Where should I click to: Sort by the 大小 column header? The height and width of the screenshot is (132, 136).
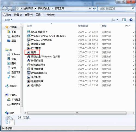click(128, 26)
